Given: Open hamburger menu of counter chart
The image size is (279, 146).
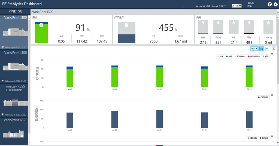Looking at the screenshot, I should point(272,136).
